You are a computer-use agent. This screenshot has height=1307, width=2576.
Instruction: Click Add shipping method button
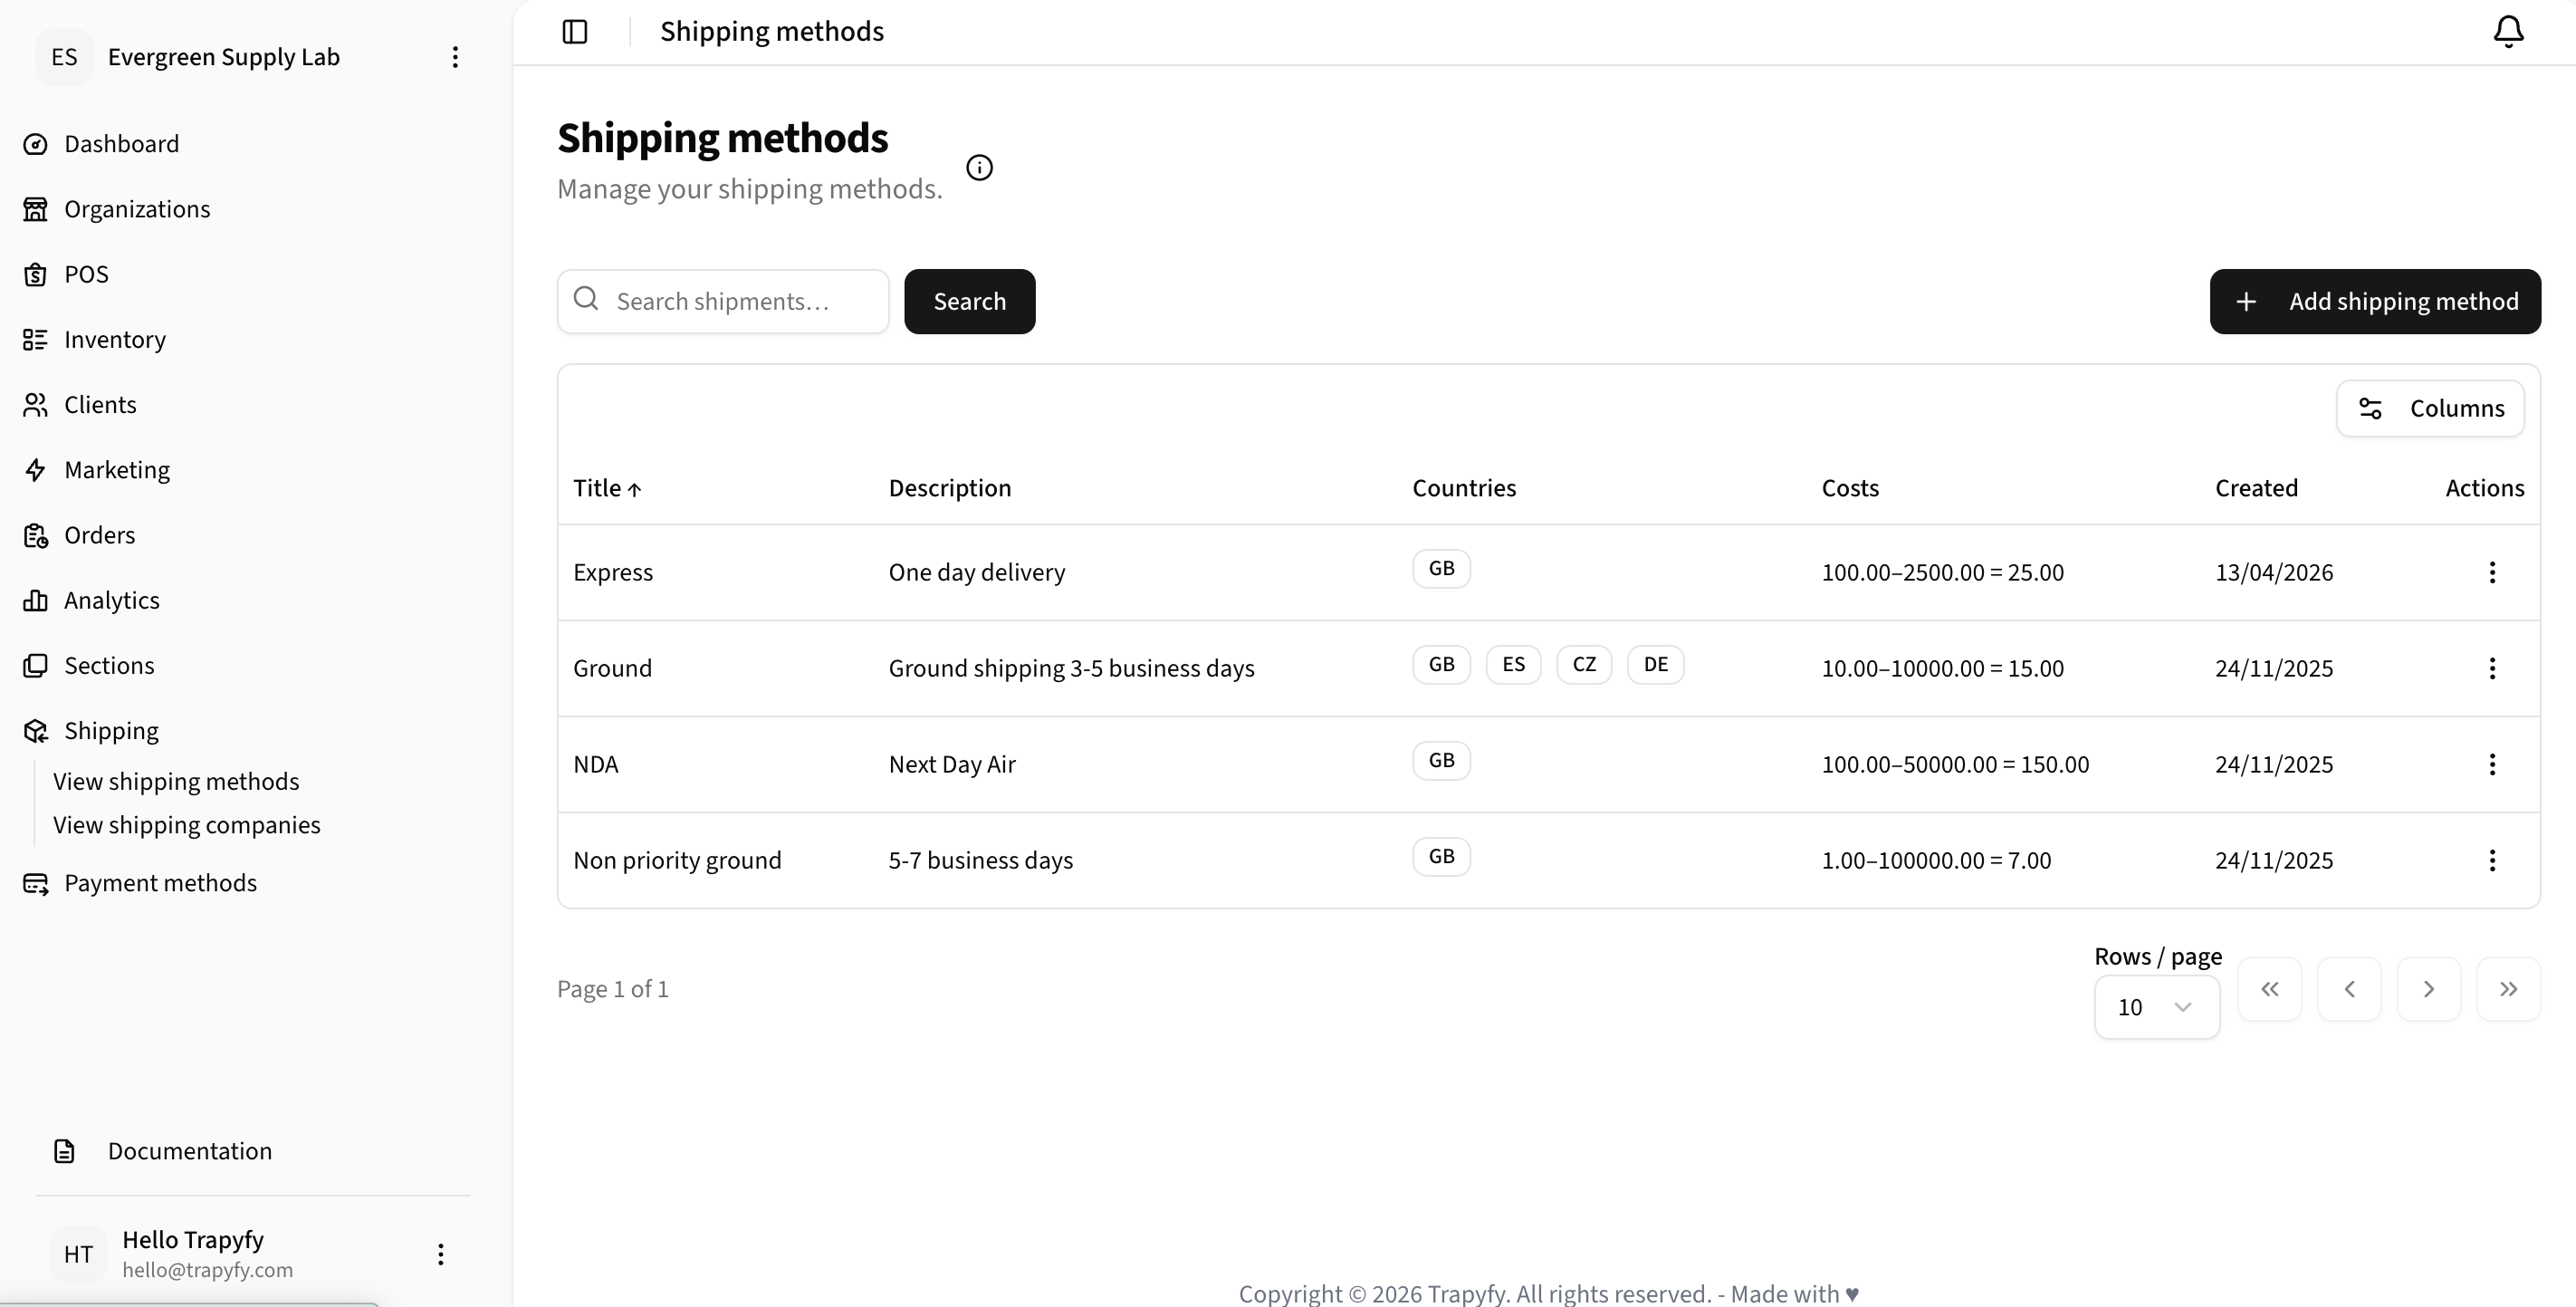(2374, 301)
